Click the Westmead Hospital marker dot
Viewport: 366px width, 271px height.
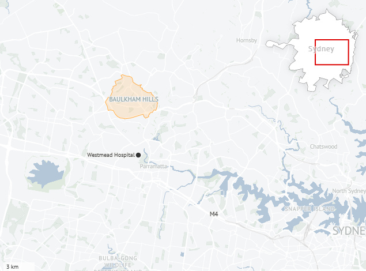click(x=138, y=155)
